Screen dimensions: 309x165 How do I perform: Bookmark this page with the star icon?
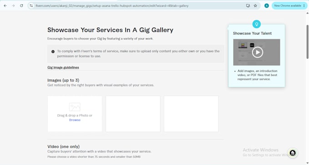coord(255,6)
